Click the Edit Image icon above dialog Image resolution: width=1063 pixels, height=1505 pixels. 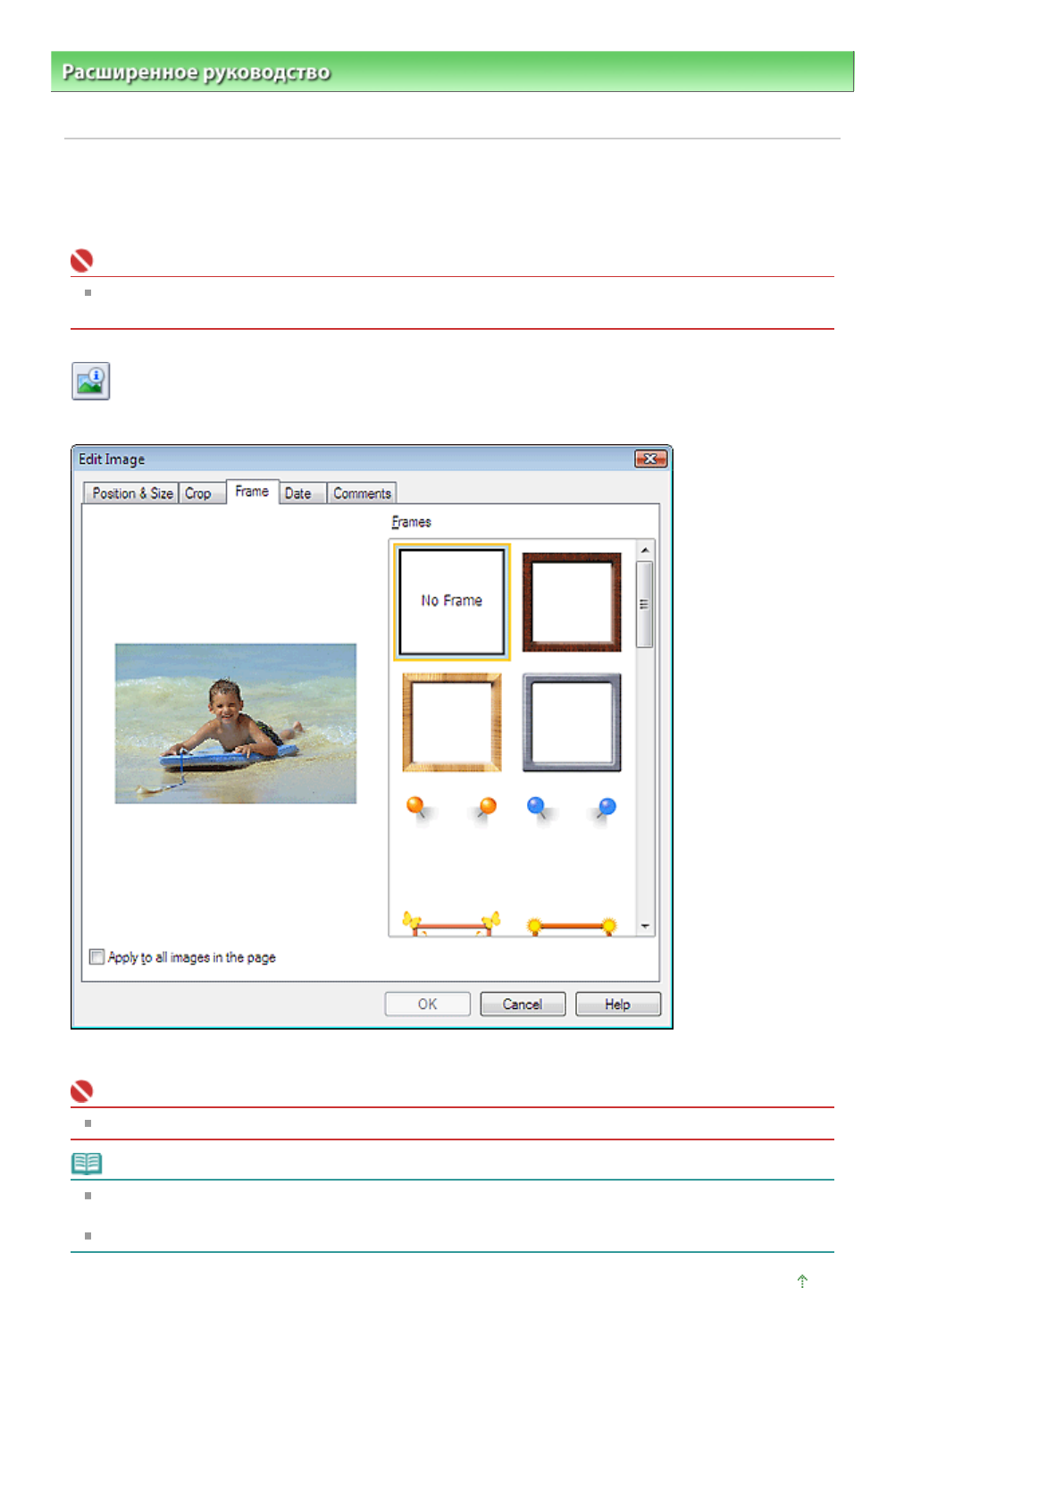90,381
